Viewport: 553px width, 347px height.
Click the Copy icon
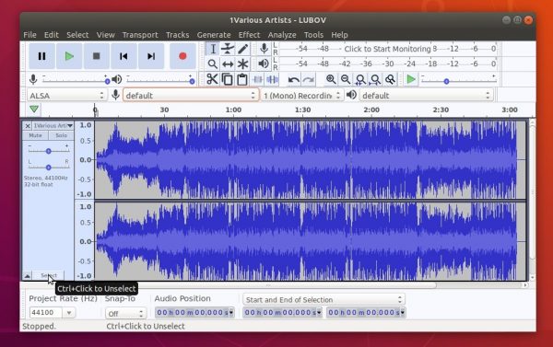(228, 79)
